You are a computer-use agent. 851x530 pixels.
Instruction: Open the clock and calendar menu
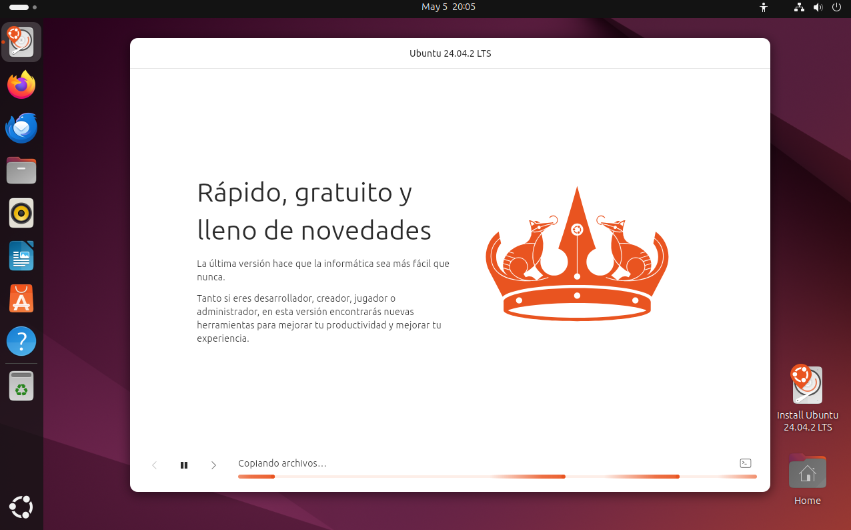tap(448, 7)
